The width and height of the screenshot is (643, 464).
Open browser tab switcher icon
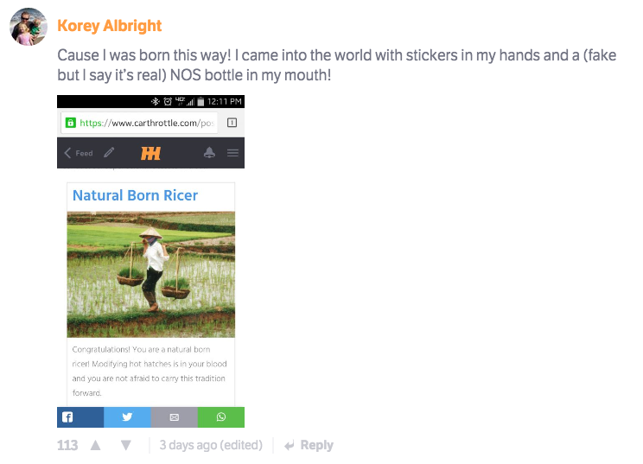(x=232, y=123)
